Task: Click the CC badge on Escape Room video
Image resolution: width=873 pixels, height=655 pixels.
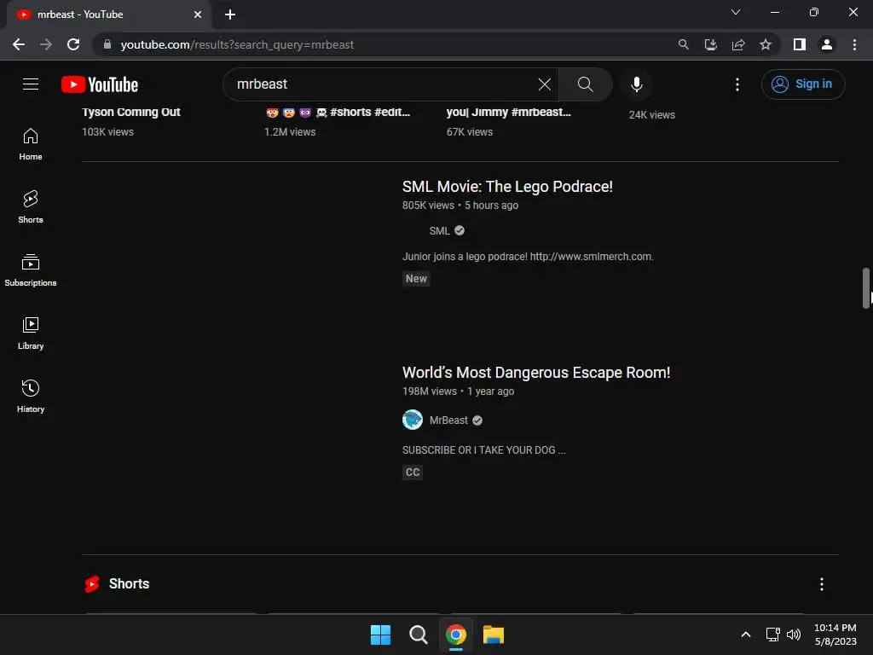Action: 413,472
